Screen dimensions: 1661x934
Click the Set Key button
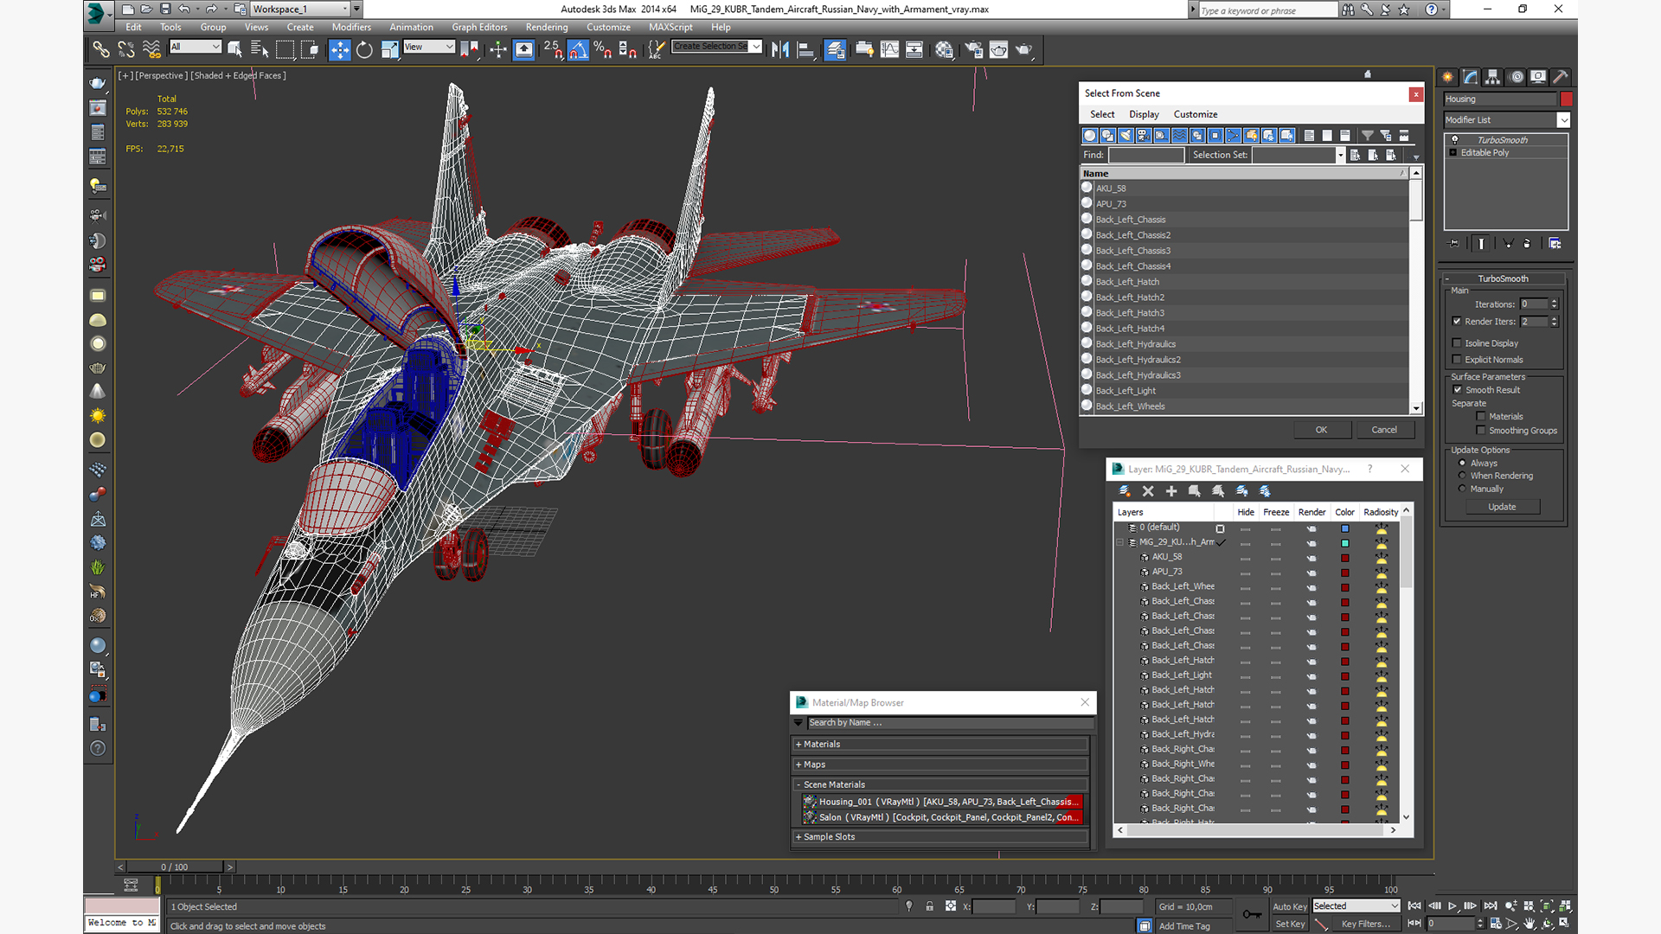[x=1289, y=924]
